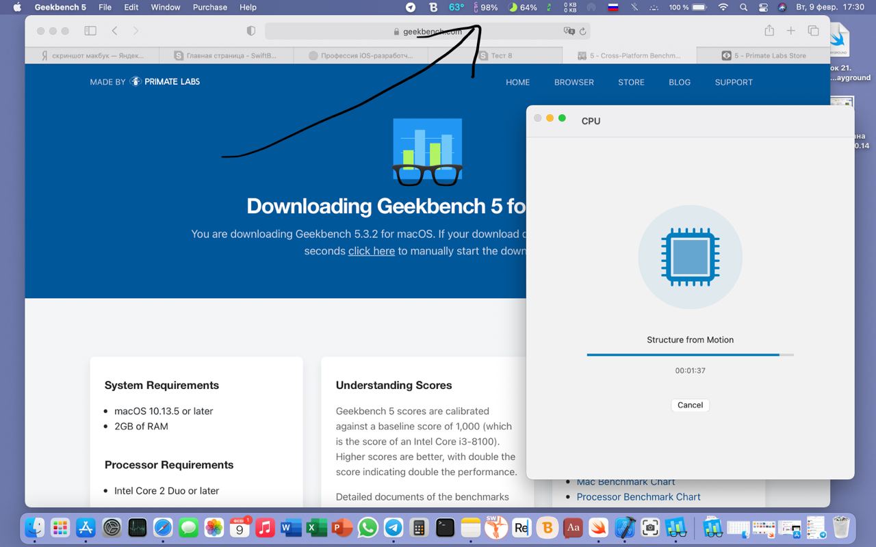876x547 pixels.
Task: Open Music from the Dock
Action: click(266, 527)
